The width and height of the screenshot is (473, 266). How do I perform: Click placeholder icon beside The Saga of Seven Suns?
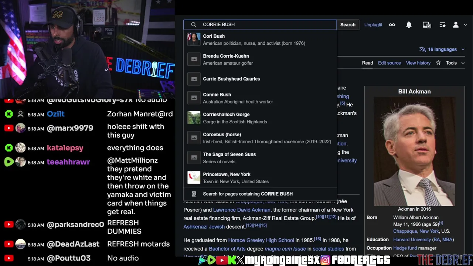tap(194, 158)
